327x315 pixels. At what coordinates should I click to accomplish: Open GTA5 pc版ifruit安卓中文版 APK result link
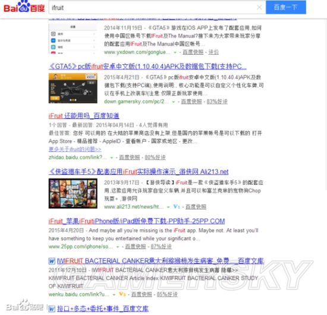pyautogui.click(x=147, y=67)
